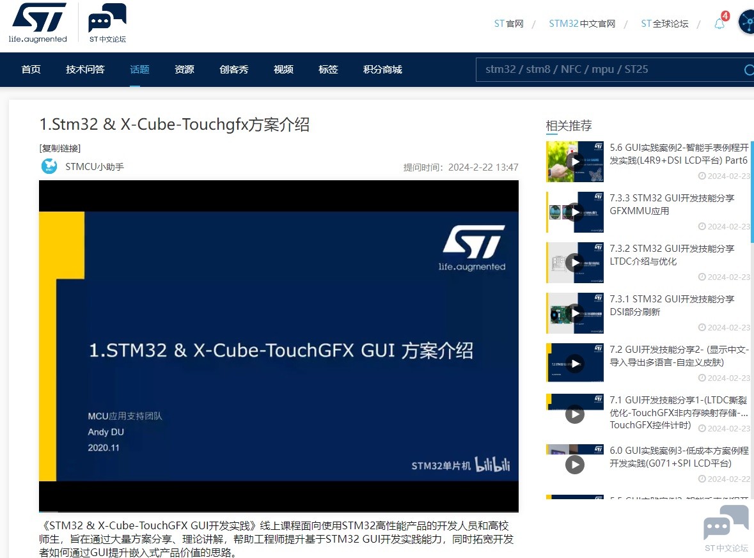Viewport: 754px width, 558px height.
Task: Open 创客秀 navigation item
Action: point(233,69)
